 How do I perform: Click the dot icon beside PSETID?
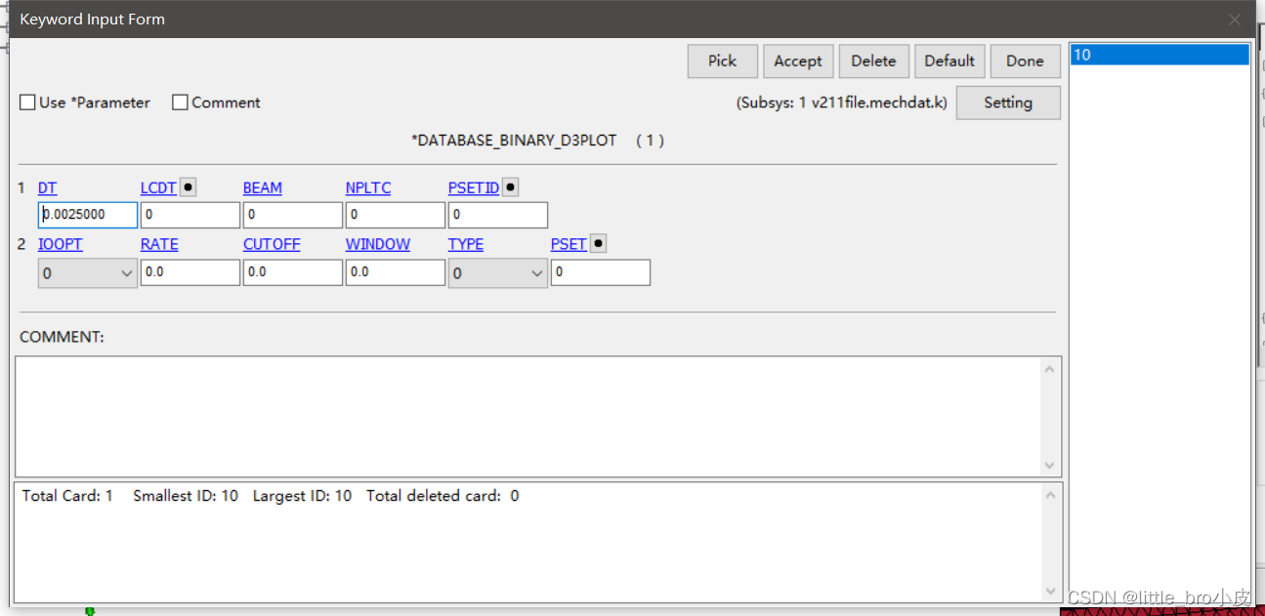(510, 187)
